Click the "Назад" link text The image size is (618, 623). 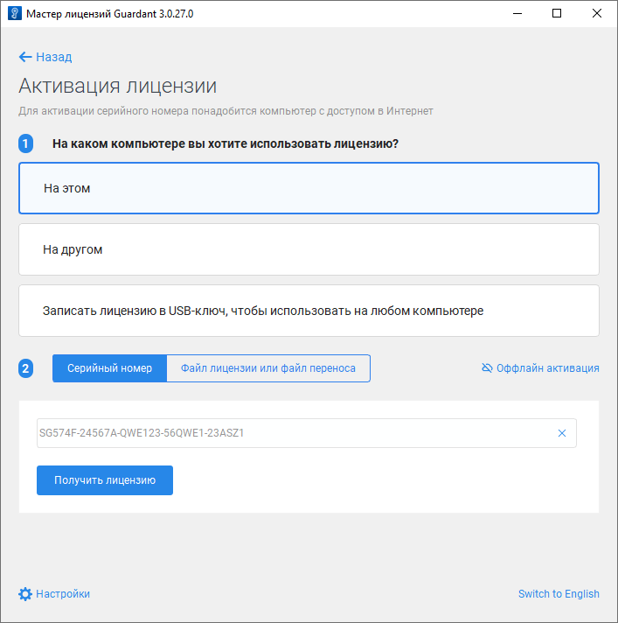54,57
